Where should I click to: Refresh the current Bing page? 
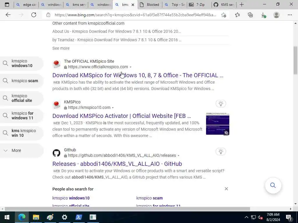click(x=34, y=15)
